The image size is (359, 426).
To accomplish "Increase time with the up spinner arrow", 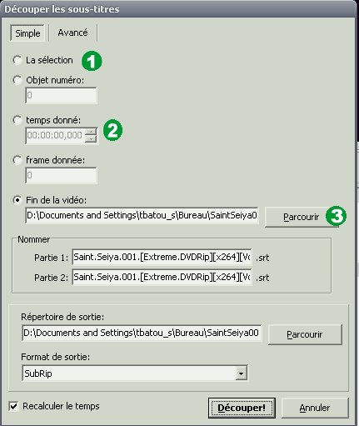I will [91, 132].
